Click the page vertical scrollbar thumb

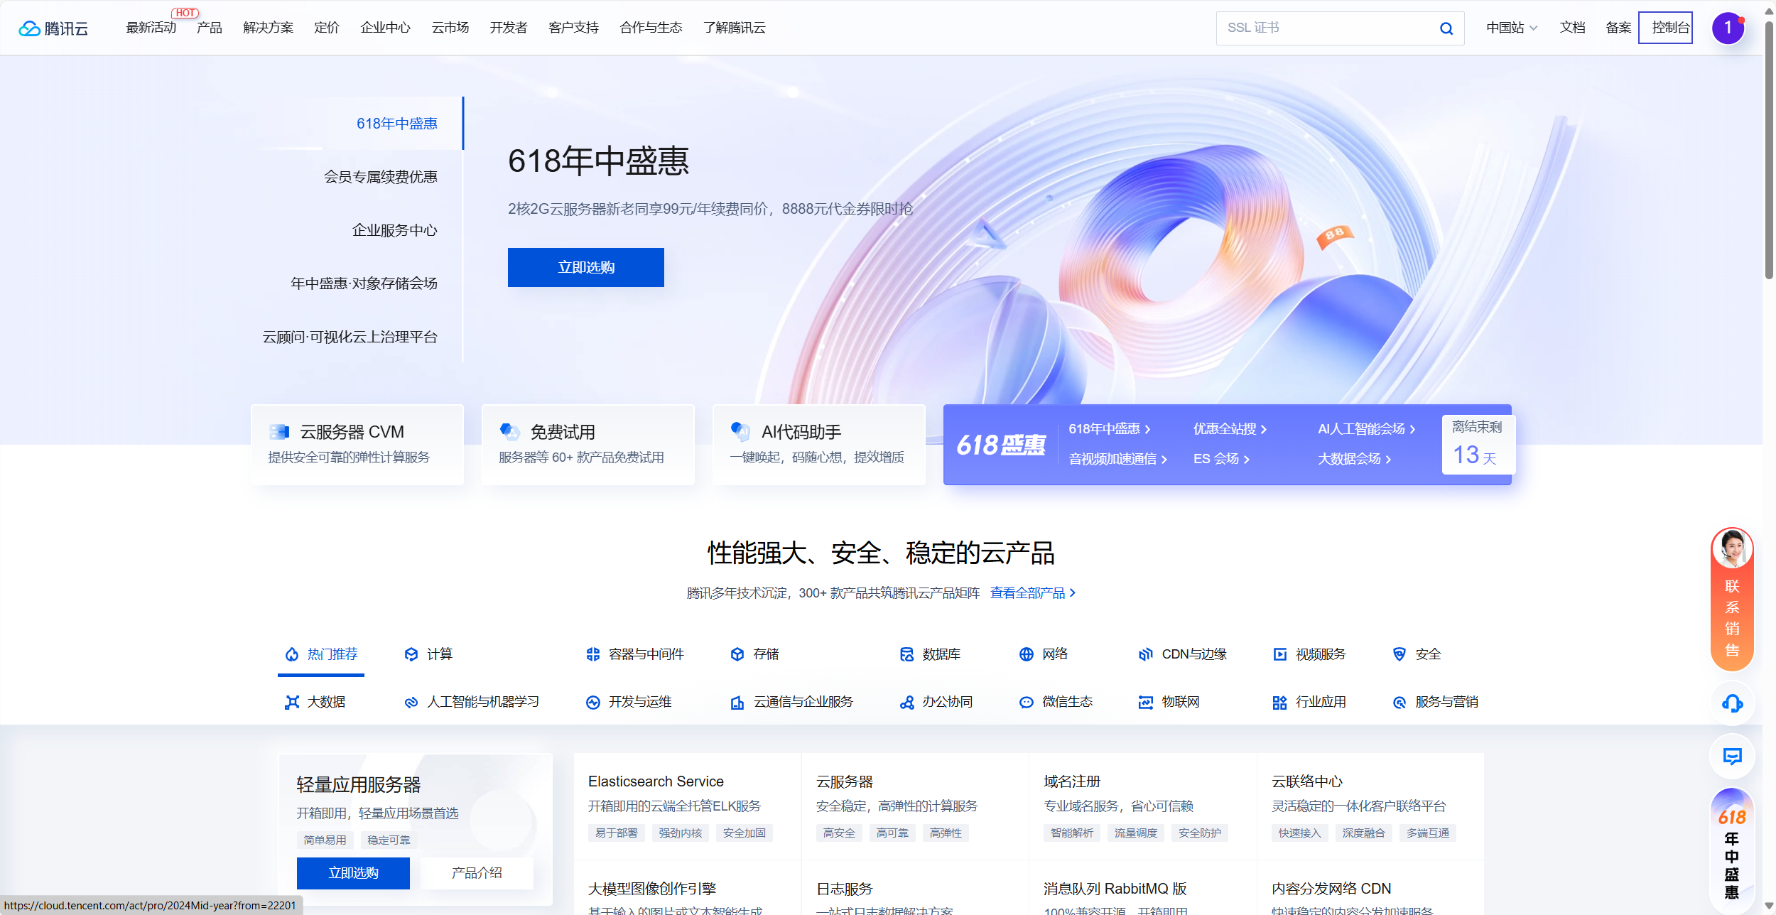pos(1769,149)
